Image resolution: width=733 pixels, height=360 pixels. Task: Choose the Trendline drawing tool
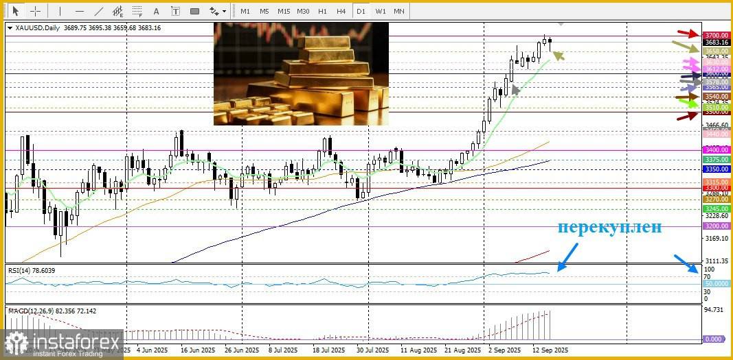point(99,11)
